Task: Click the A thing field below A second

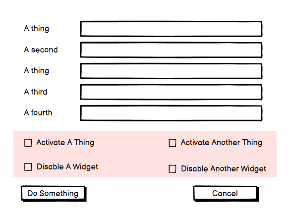Action: point(171,71)
